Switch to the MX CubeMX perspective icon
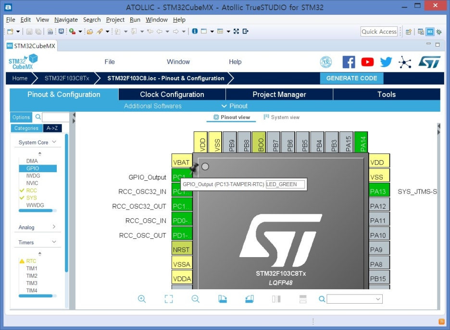Screen dimensions: 450x330 [430, 32]
